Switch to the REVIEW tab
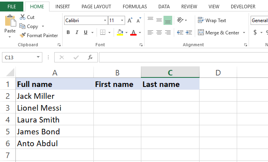The height and width of the screenshot is (162, 268). (x=189, y=6)
